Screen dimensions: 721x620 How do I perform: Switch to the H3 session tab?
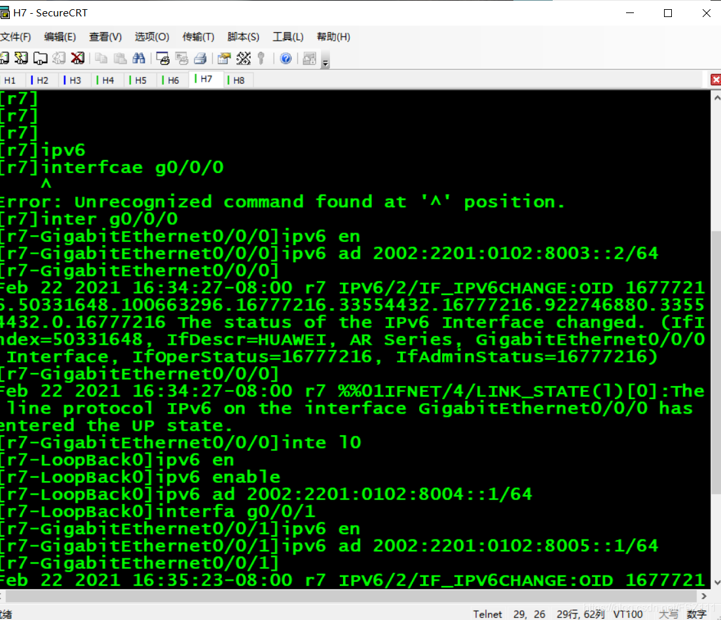click(x=75, y=80)
